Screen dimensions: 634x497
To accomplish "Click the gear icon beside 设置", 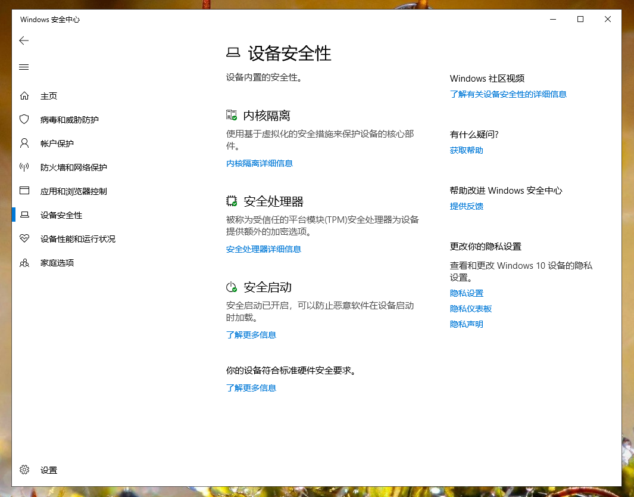I will [x=24, y=470].
